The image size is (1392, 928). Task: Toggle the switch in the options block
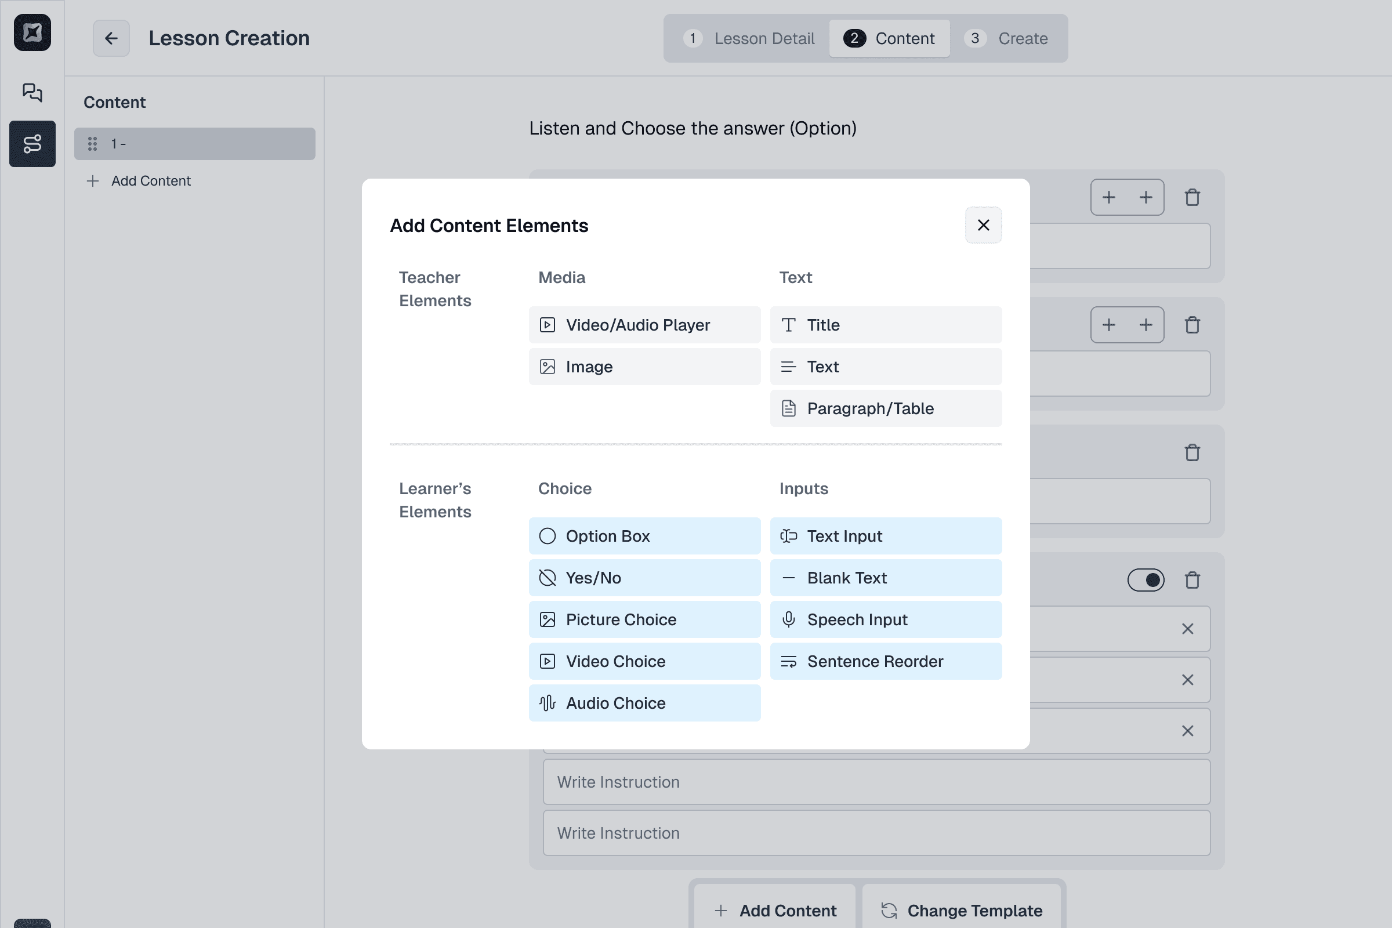click(1145, 580)
